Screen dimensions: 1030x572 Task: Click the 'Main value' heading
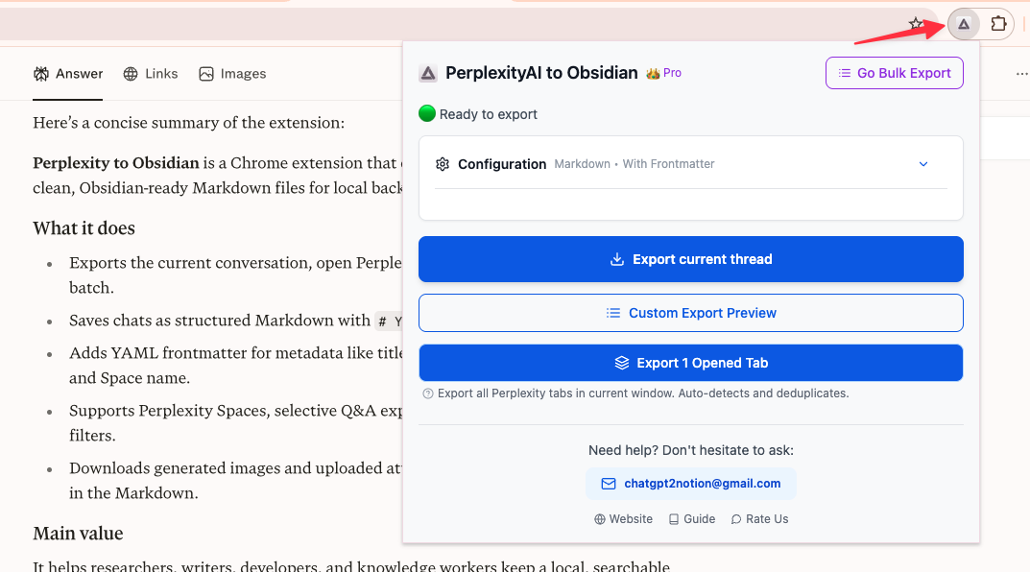click(x=78, y=533)
